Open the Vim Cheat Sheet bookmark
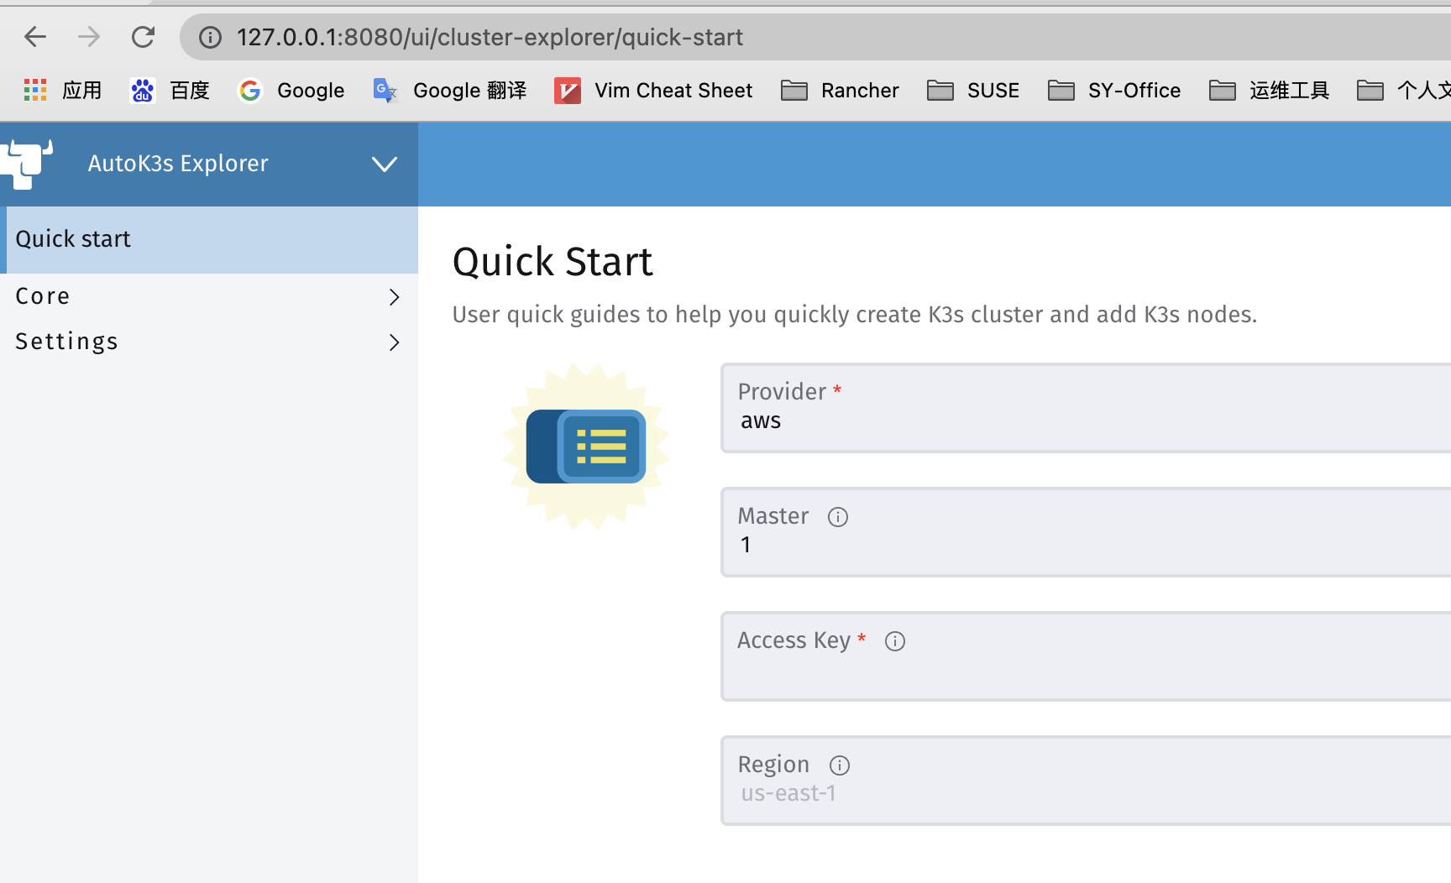This screenshot has width=1451, height=883. [x=654, y=90]
